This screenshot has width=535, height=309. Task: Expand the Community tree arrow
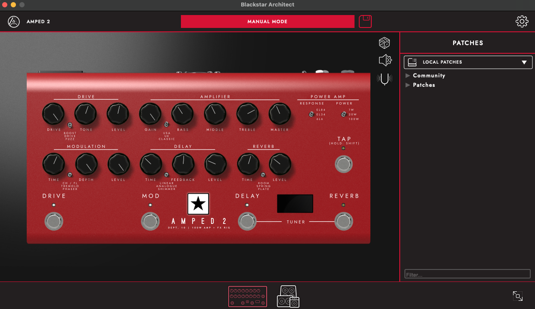[408, 76]
